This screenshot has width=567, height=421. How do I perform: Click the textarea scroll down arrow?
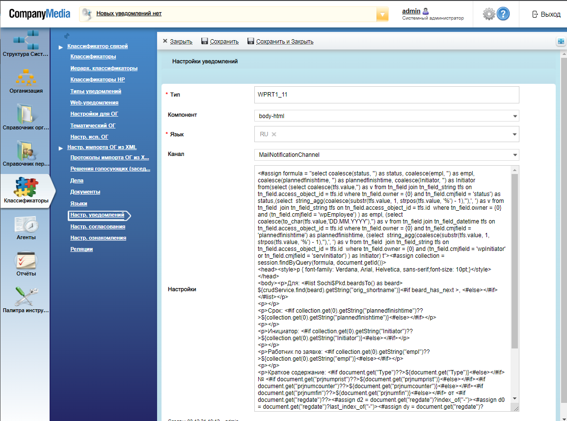point(514,398)
